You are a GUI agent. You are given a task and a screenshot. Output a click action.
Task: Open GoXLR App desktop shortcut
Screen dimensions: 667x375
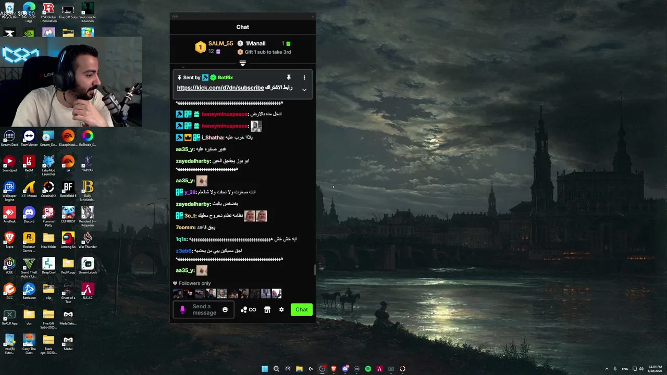click(x=9, y=317)
